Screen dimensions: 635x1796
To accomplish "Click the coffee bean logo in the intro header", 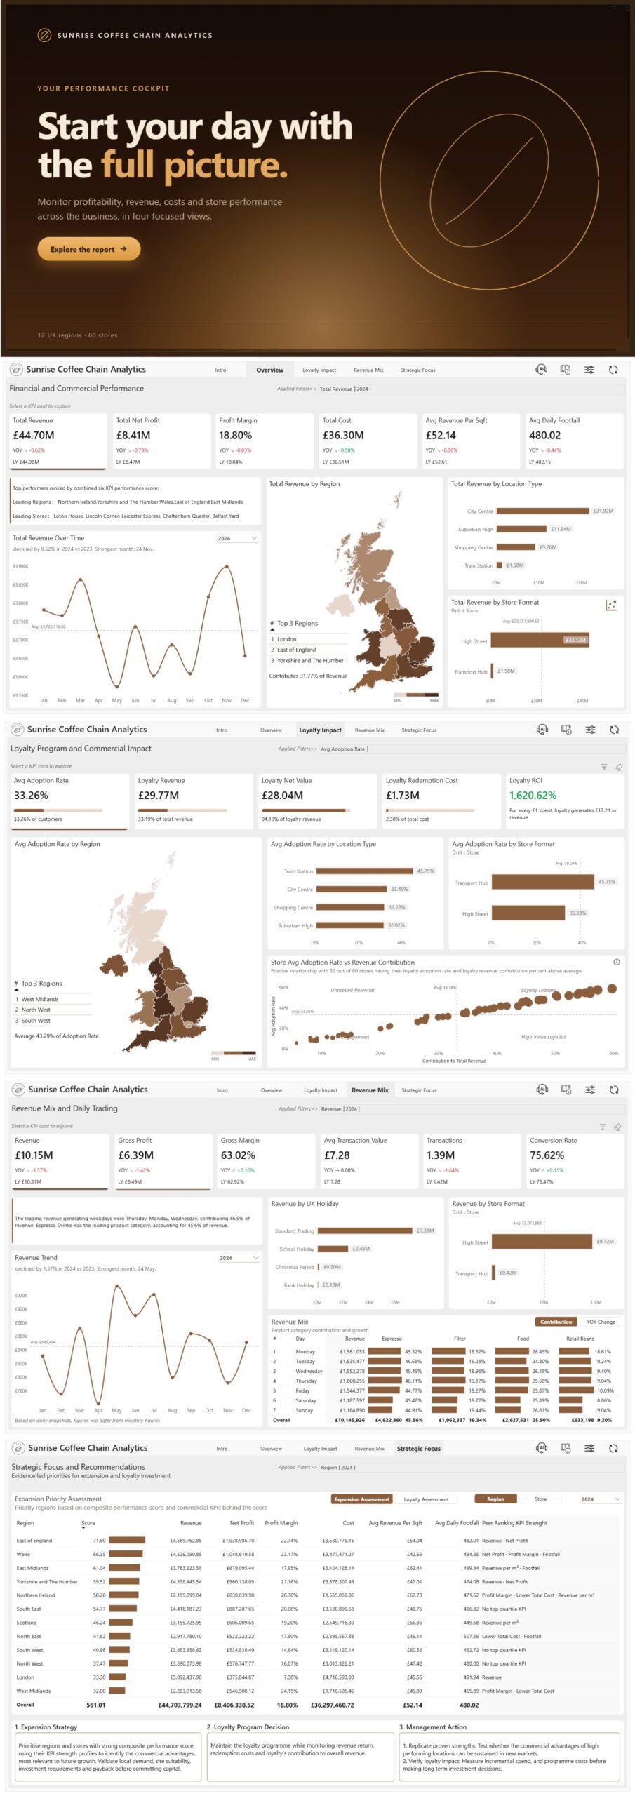I will (x=44, y=34).
